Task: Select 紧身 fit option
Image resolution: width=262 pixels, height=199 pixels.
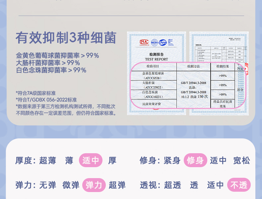Action: pos(172,161)
